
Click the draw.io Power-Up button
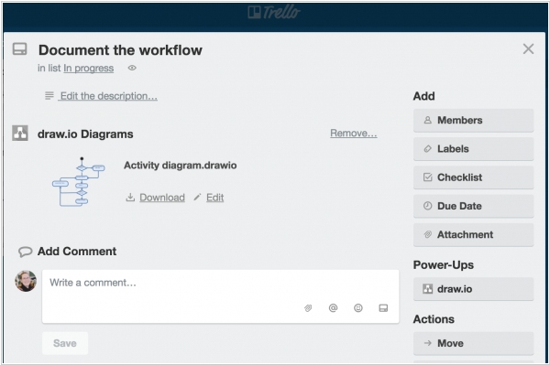point(474,289)
